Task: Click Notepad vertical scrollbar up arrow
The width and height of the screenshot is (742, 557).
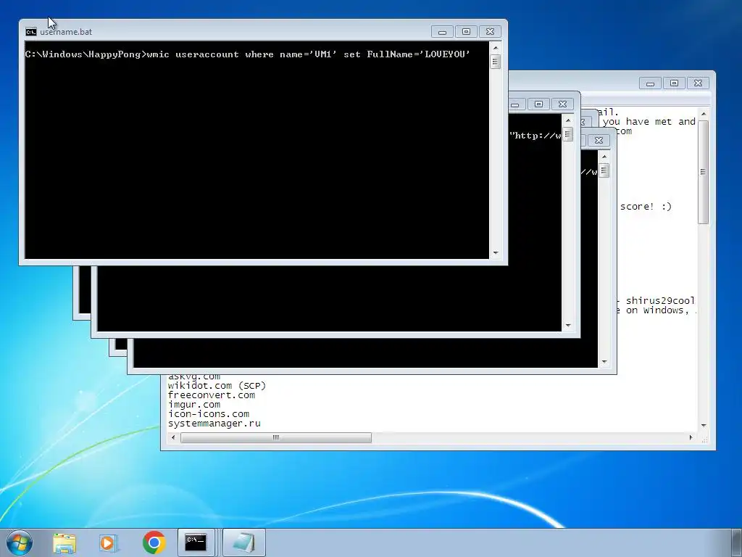Action: pos(703,114)
